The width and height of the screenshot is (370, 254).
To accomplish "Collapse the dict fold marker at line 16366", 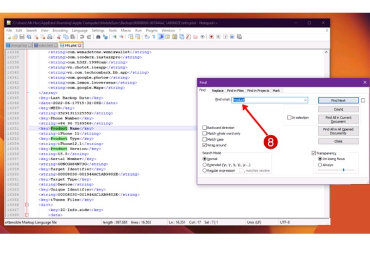I will click(27, 205).
